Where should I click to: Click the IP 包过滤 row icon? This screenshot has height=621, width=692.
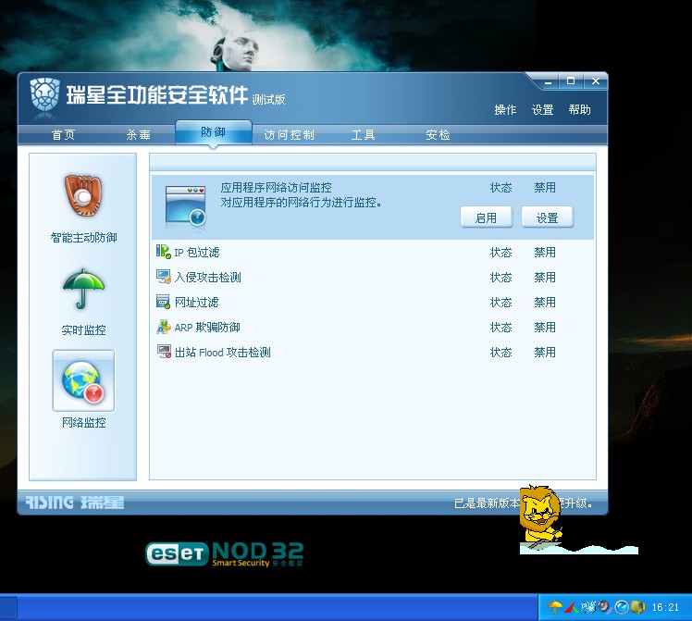164,252
